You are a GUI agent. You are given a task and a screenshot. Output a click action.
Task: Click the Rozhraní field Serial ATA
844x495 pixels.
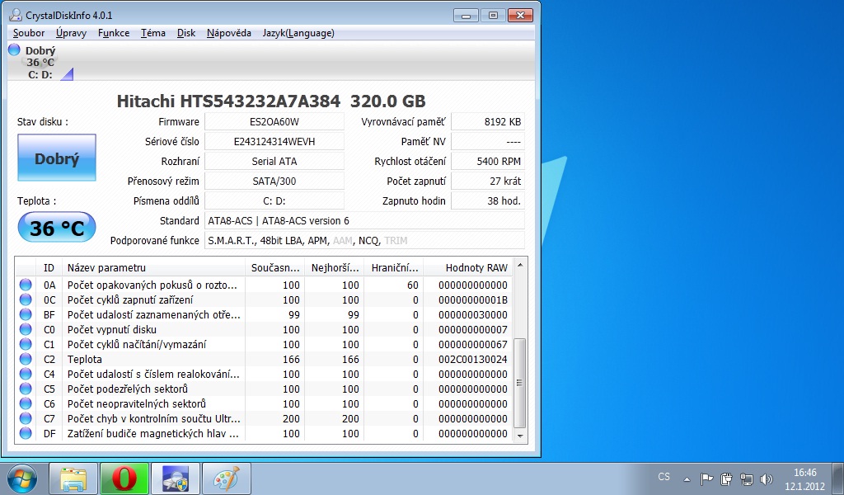274,161
